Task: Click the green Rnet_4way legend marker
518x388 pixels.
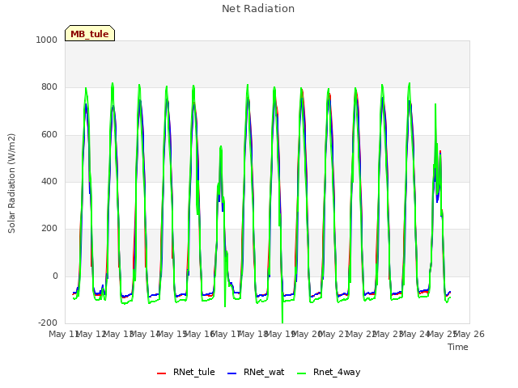Action: click(x=301, y=373)
